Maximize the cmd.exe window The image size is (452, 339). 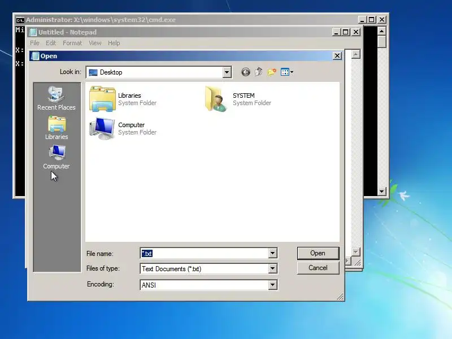[372, 20]
